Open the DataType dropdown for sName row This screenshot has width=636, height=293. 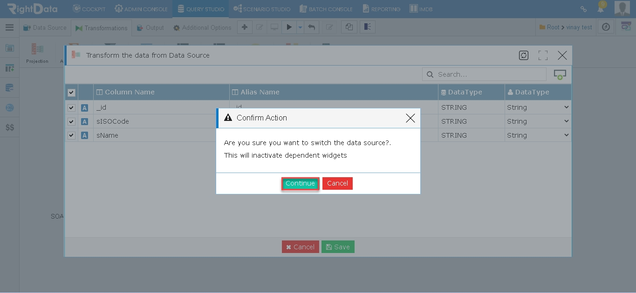[x=538, y=135]
